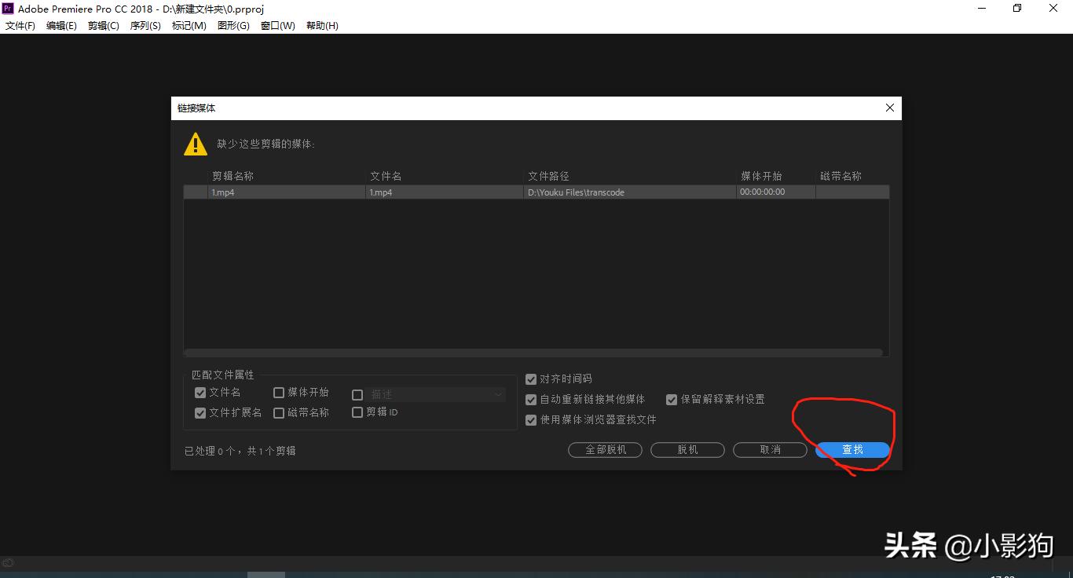Disable the 文件名 checkbox

[x=200, y=392]
